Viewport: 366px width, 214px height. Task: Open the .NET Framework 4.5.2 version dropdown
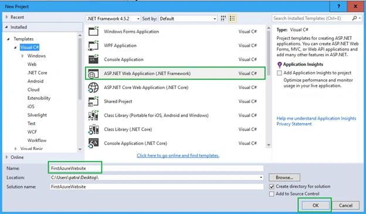point(138,19)
